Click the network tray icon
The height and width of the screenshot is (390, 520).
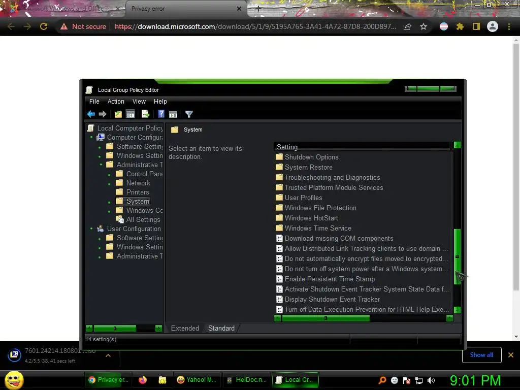(x=419, y=380)
